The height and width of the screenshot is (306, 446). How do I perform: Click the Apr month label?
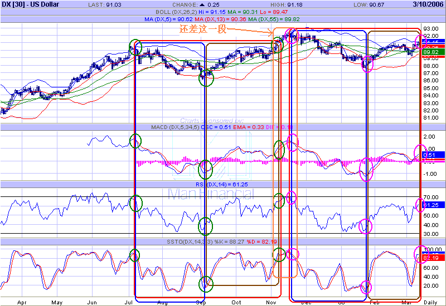pyautogui.click(x=22, y=303)
